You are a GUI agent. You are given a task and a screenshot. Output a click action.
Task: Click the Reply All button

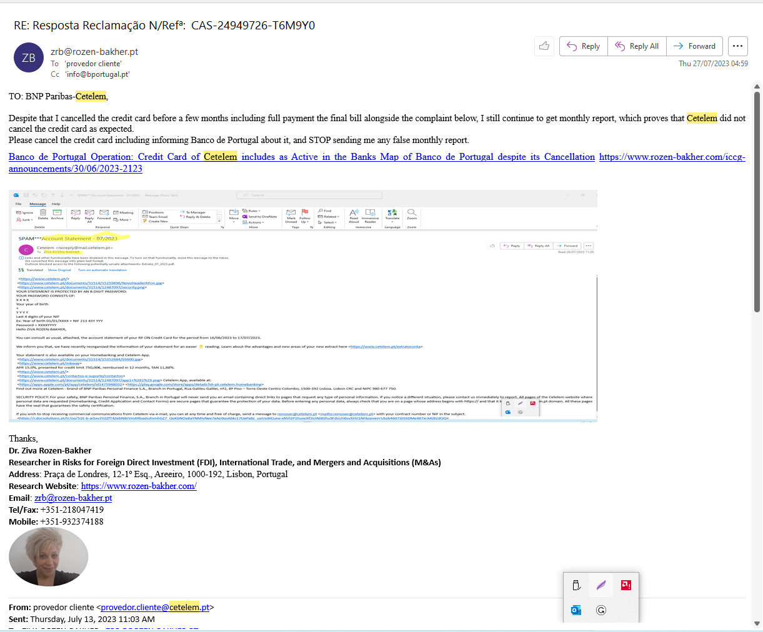[637, 46]
